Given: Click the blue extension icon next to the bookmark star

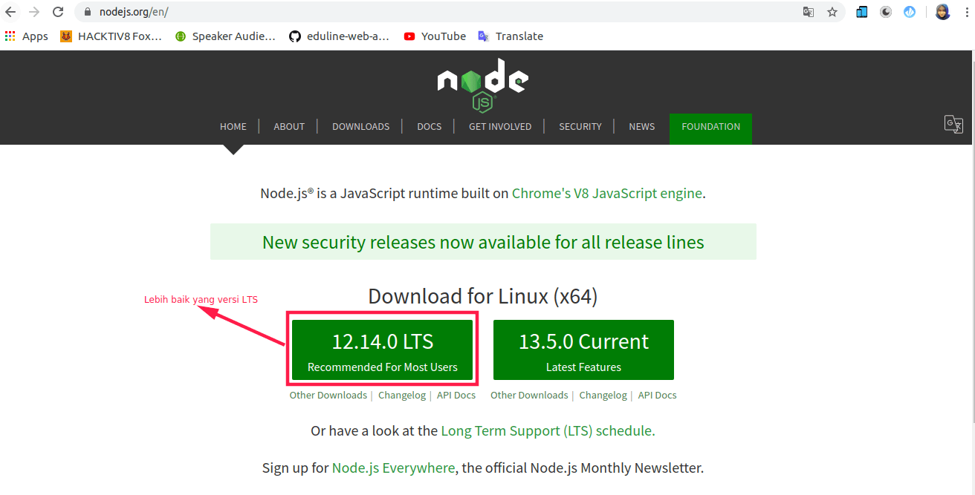Looking at the screenshot, I should [862, 12].
